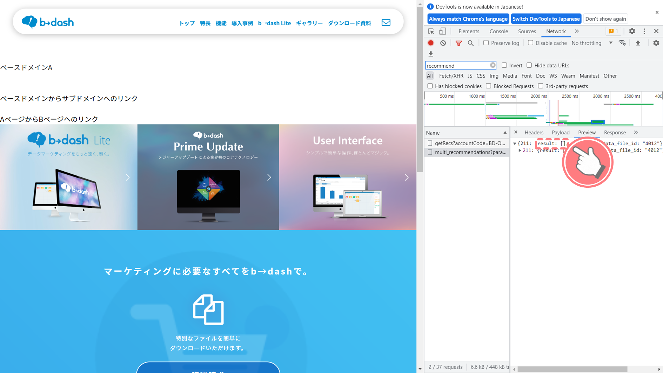Screen dimensions: 663x373
Task: Select the getRecs request row checkbox
Action: 430,143
